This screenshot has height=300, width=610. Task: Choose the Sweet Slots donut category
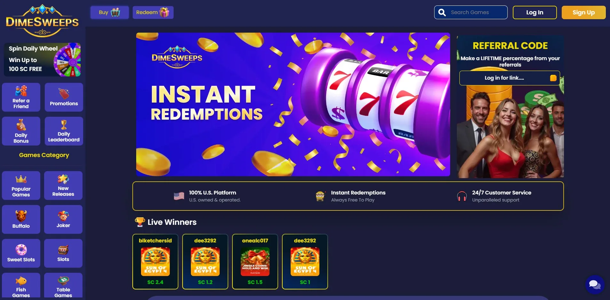tap(21, 253)
